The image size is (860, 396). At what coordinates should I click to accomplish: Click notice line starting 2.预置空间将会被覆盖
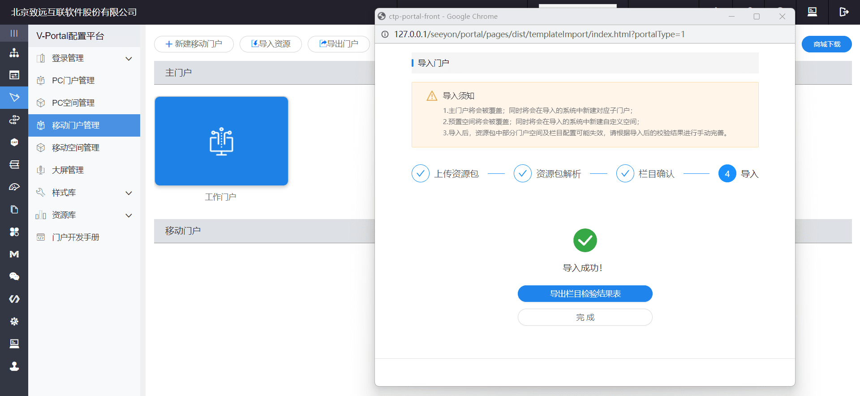pyautogui.click(x=542, y=122)
